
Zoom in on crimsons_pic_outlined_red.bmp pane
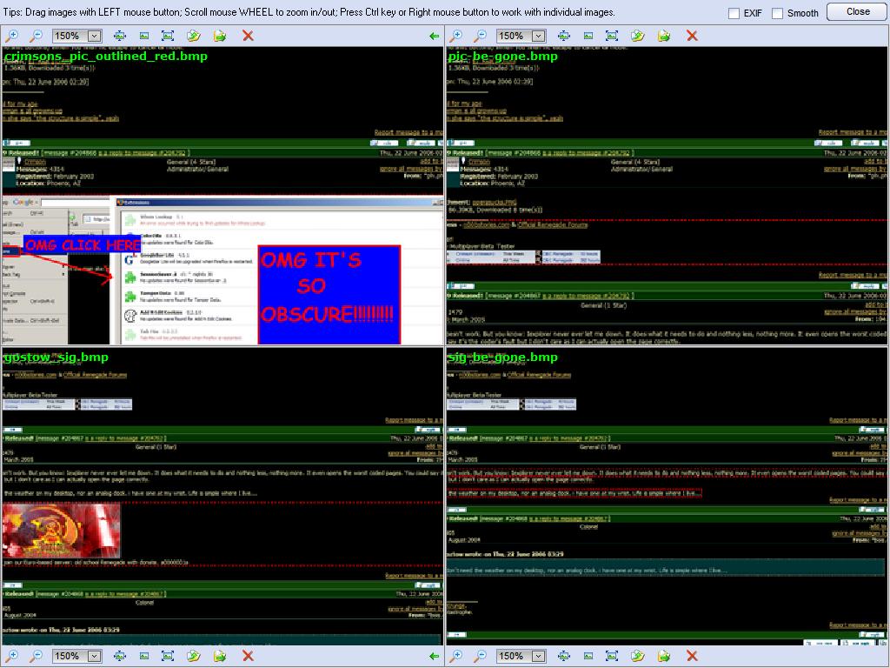pyautogui.click(x=12, y=36)
